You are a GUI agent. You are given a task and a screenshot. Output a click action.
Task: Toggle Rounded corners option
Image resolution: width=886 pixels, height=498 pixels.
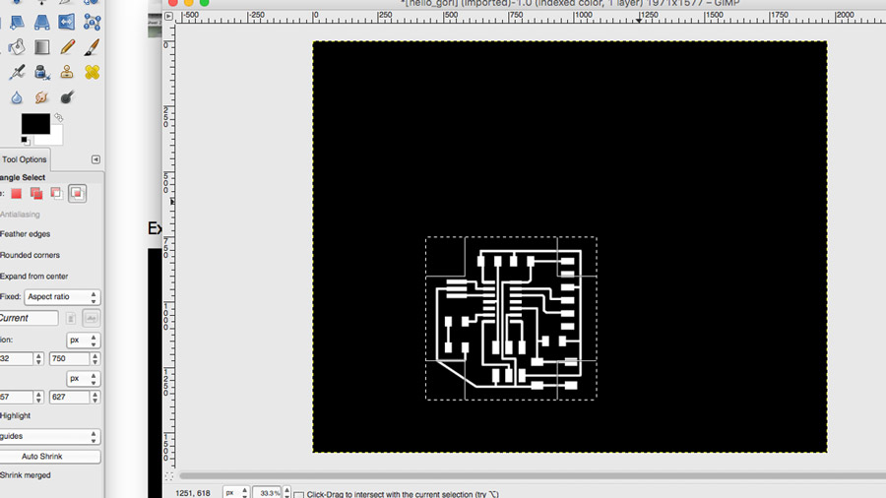coord(30,255)
